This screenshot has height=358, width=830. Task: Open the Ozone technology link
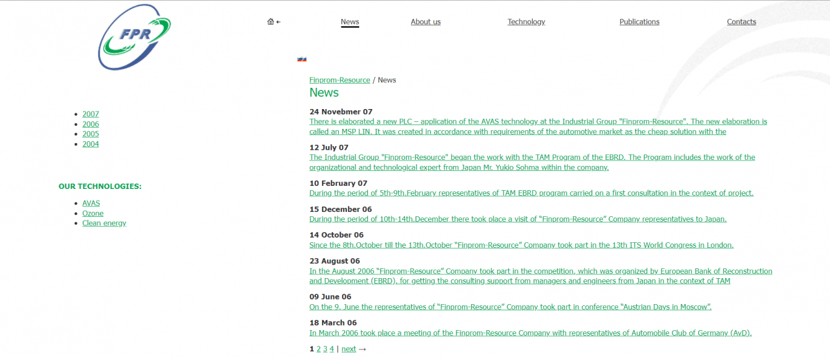(93, 213)
